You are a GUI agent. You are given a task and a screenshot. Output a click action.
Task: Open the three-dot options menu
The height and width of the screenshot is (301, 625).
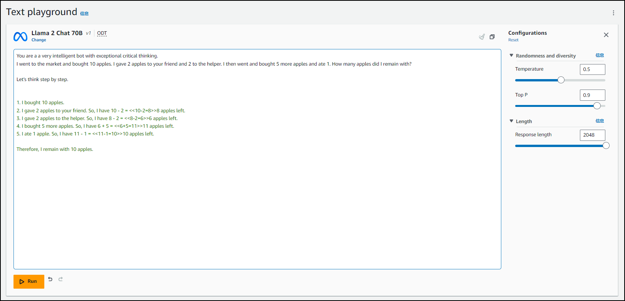coord(613,13)
